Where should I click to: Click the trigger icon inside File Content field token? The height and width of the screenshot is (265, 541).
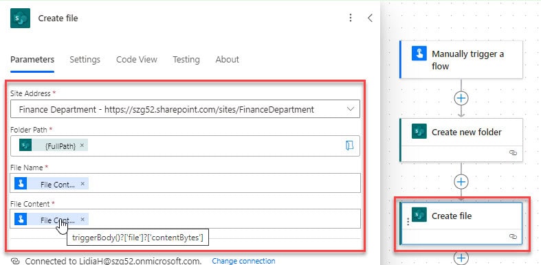tap(21, 219)
